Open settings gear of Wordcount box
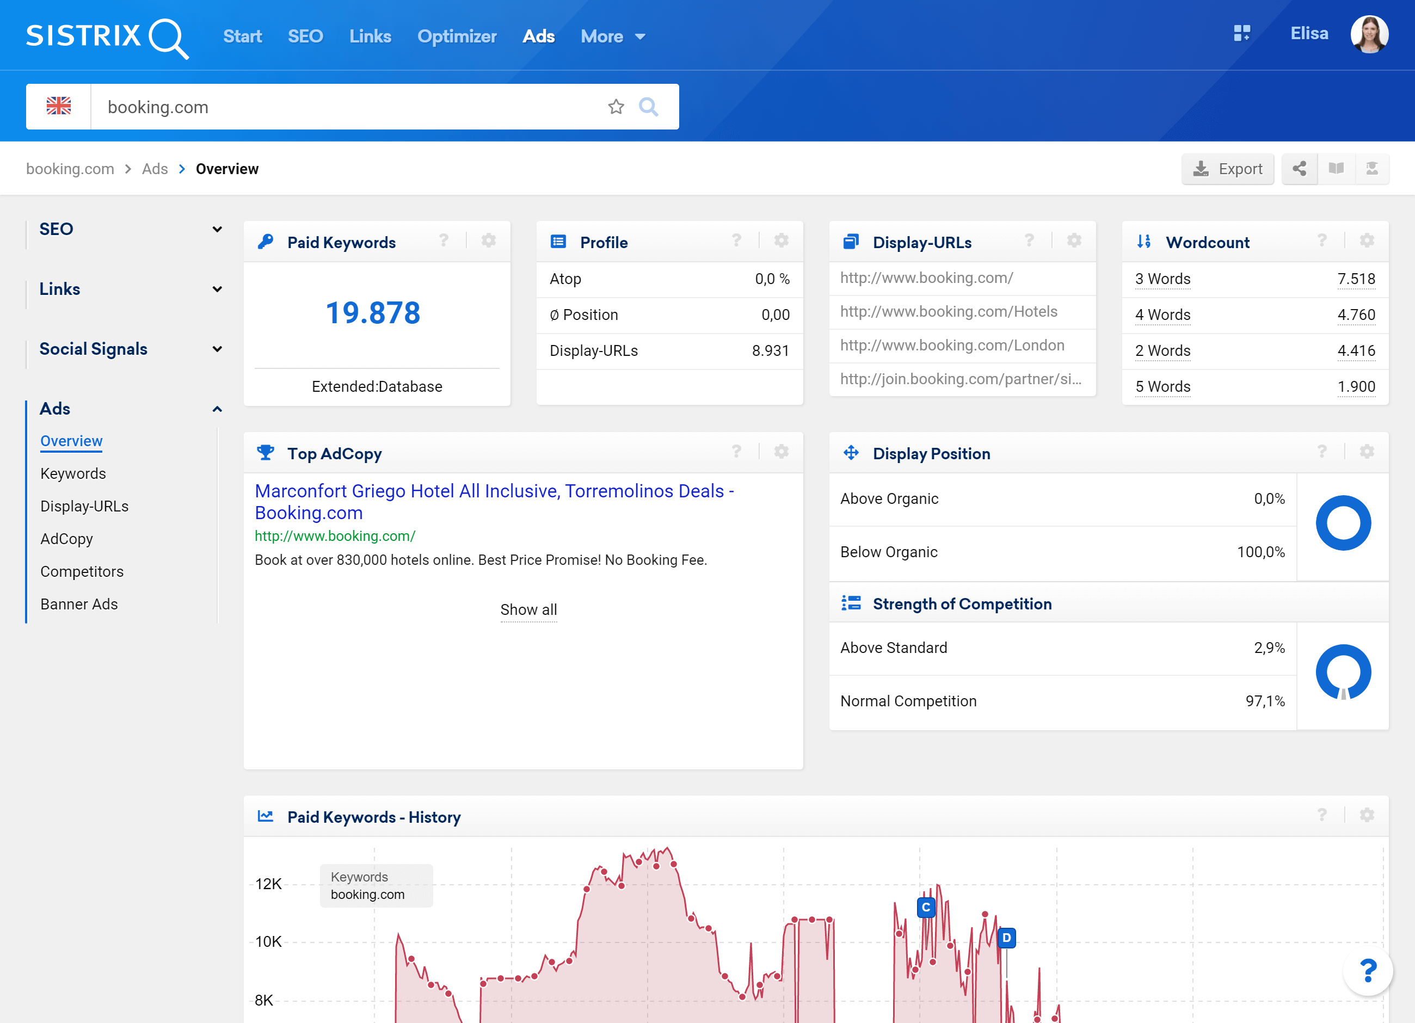The height and width of the screenshot is (1023, 1415). tap(1367, 241)
